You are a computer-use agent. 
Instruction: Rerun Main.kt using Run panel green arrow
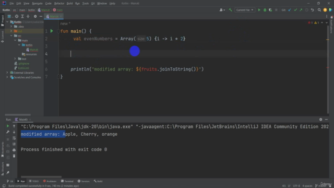8,126
